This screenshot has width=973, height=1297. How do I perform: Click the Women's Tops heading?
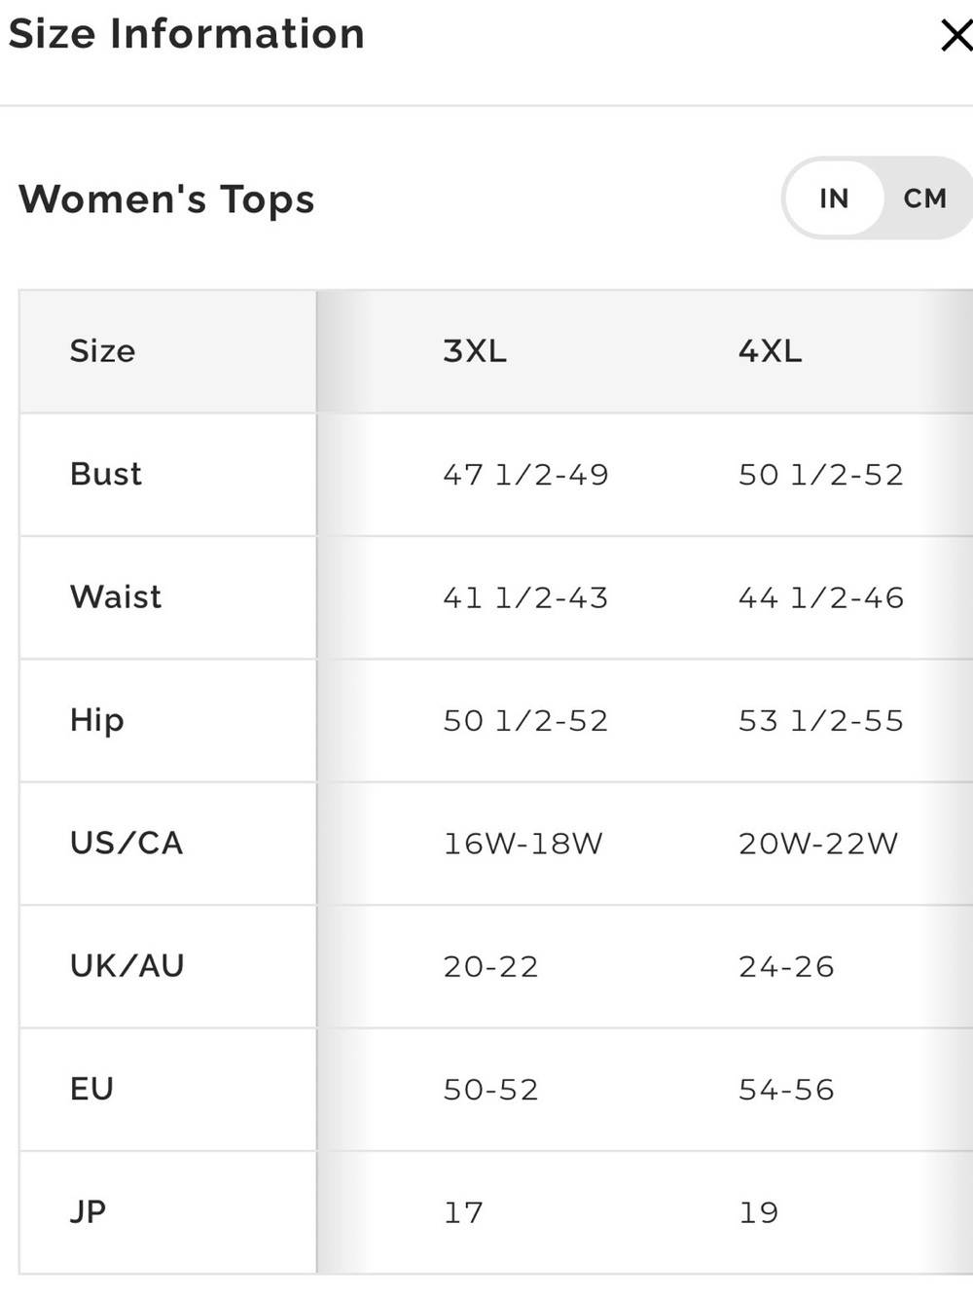[166, 199]
